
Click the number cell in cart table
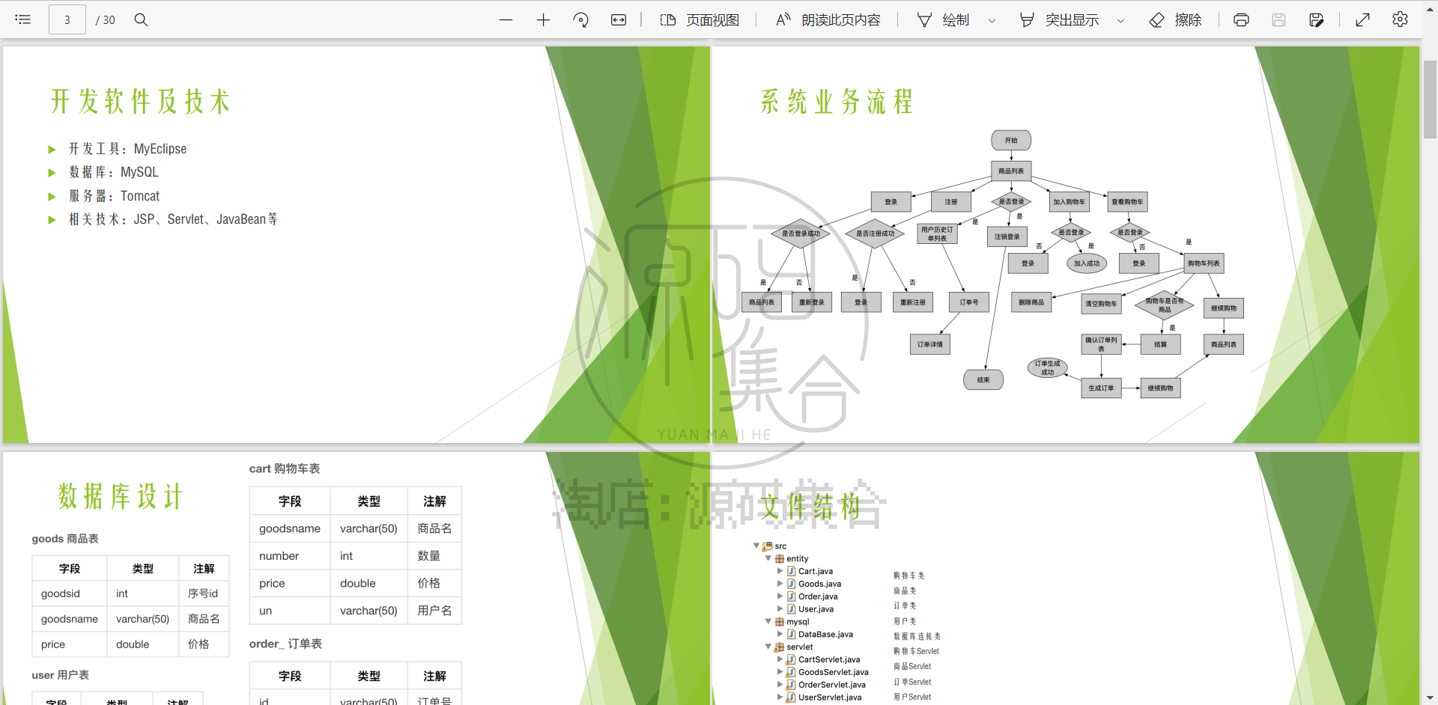290,556
